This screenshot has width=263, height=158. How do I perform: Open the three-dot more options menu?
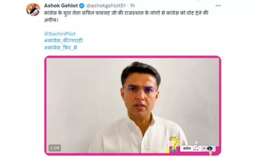coord(218,6)
